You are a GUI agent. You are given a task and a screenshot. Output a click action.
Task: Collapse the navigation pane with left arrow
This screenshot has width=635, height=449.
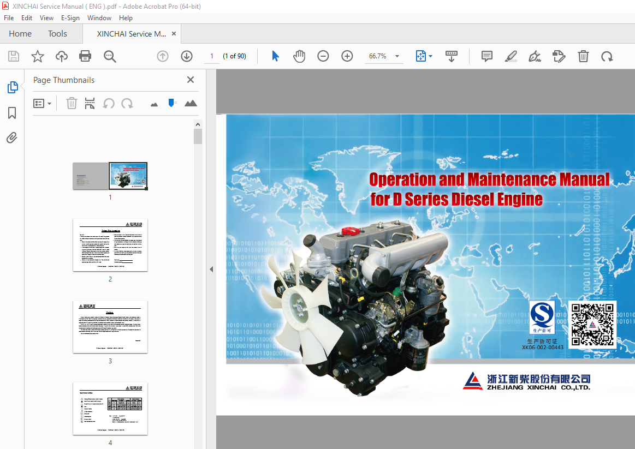click(211, 270)
